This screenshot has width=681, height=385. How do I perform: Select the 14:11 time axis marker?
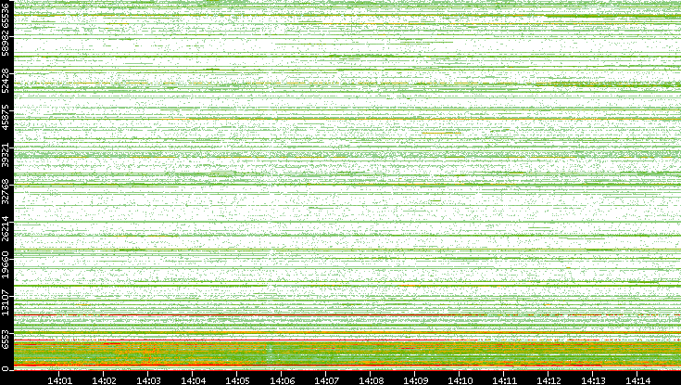[x=504, y=379]
